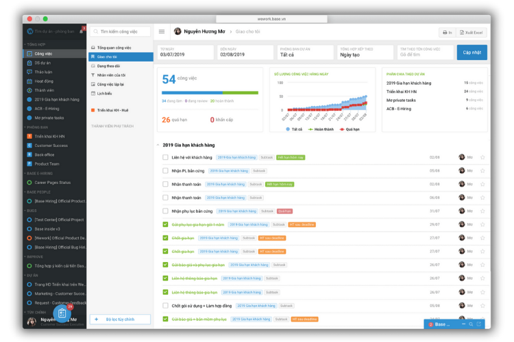Uncheck the completed Gửi phụ lục gia hạn task

[165, 224]
